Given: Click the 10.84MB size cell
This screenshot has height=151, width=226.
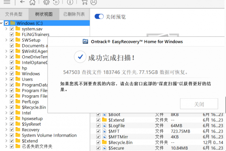Looking at the screenshot, I should pyautogui.click(x=179, y=148).
